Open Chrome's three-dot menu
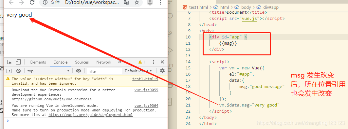 [161, 2]
